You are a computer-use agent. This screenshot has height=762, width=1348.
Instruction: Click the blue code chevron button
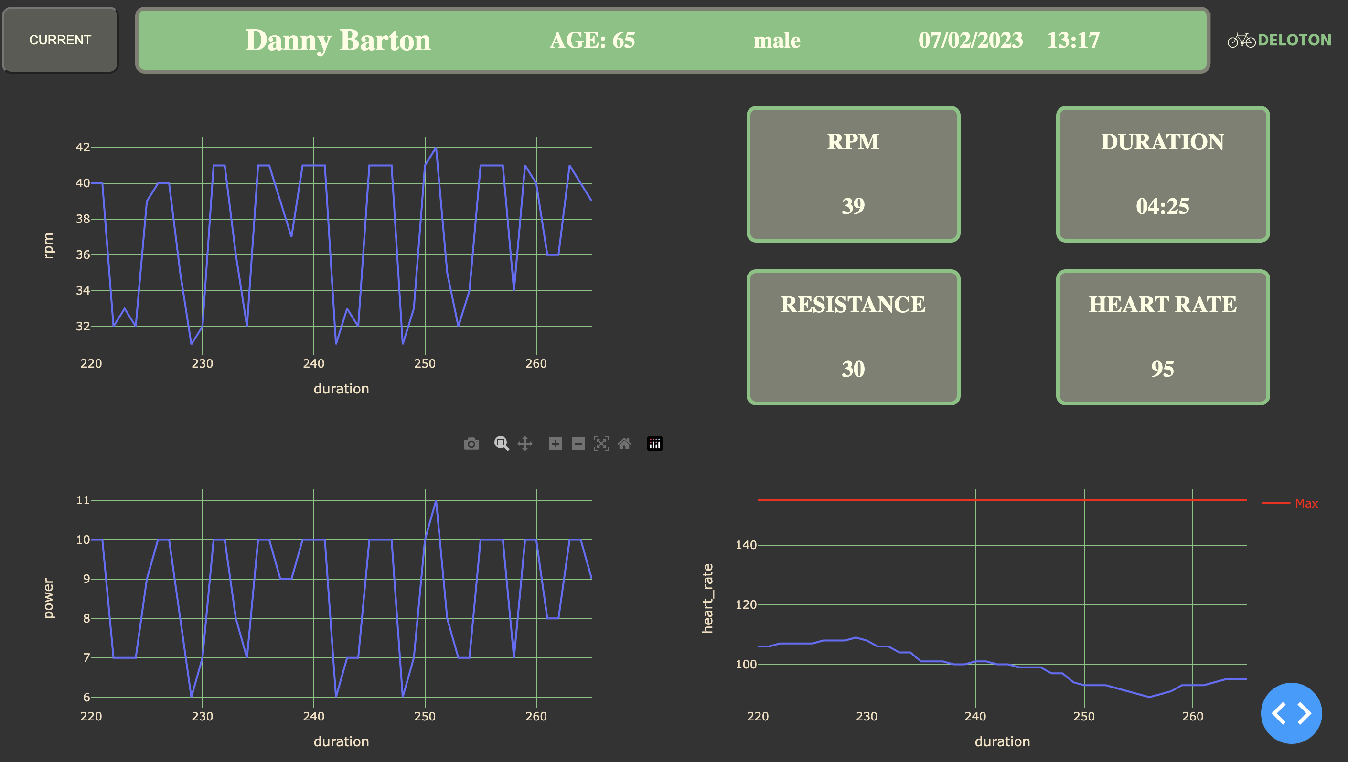click(x=1292, y=714)
